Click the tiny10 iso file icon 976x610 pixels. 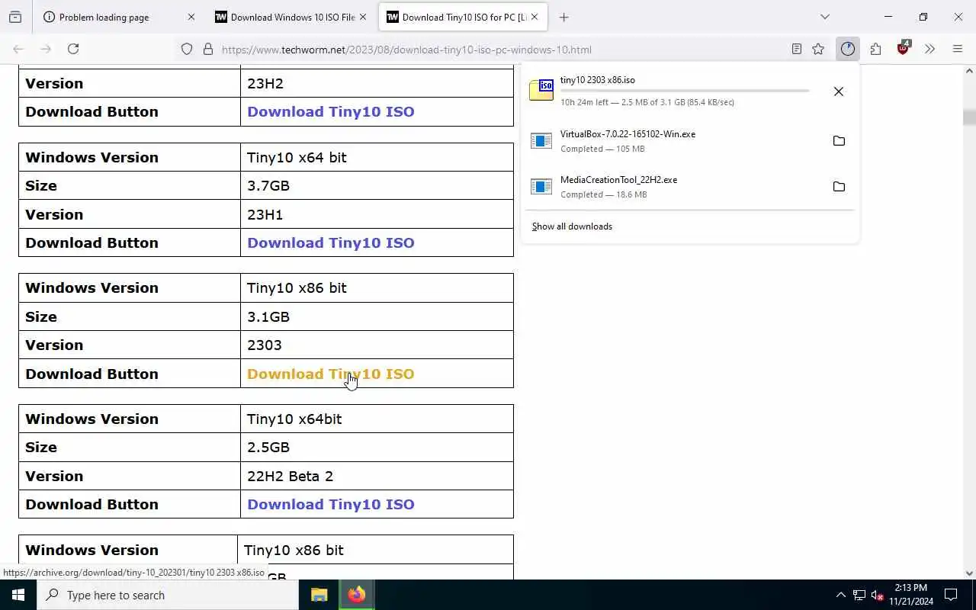click(x=541, y=90)
